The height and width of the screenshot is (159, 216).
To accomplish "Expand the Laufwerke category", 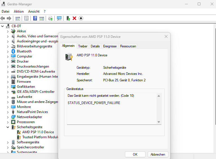I will (8, 97).
